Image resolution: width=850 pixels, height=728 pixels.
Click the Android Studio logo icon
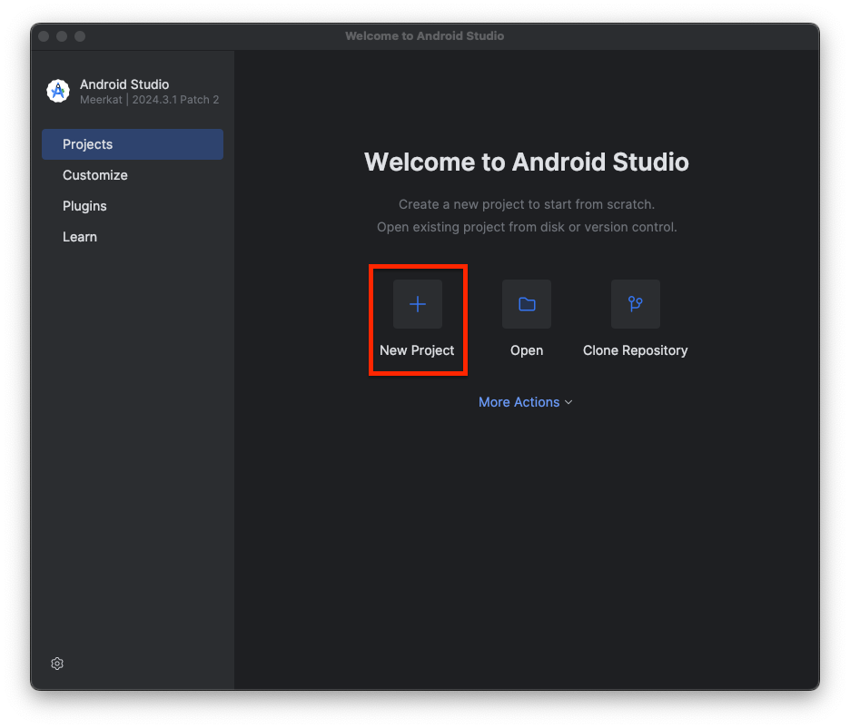tap(57, 91)
